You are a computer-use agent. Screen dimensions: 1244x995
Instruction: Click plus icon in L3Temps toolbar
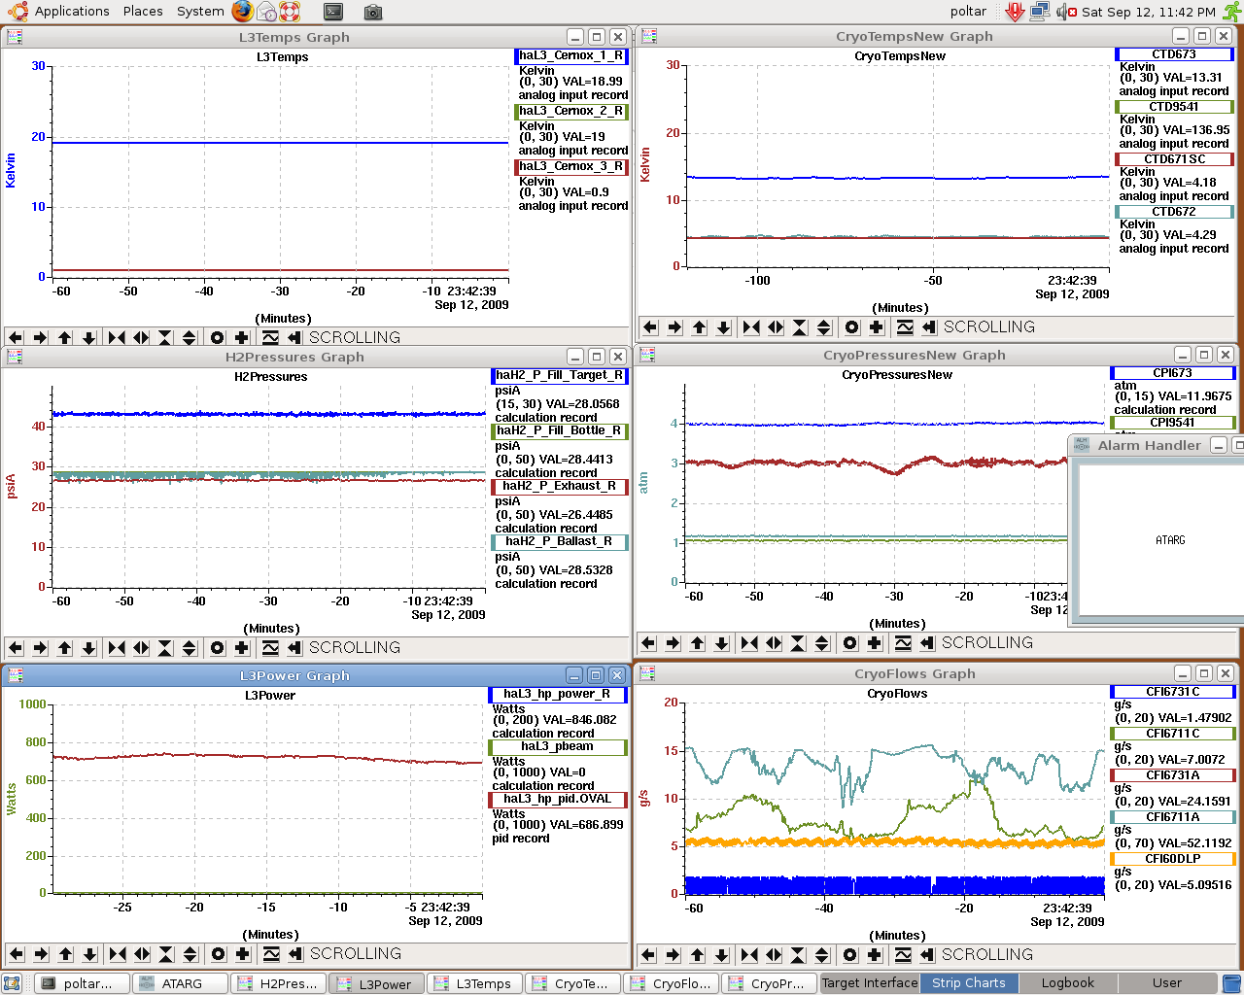(242, 337)
